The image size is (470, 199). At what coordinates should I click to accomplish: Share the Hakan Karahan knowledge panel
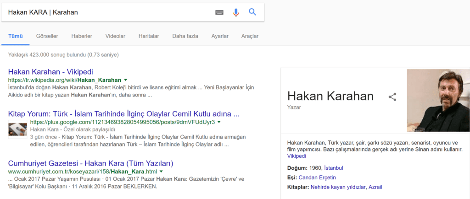point(392,97)
